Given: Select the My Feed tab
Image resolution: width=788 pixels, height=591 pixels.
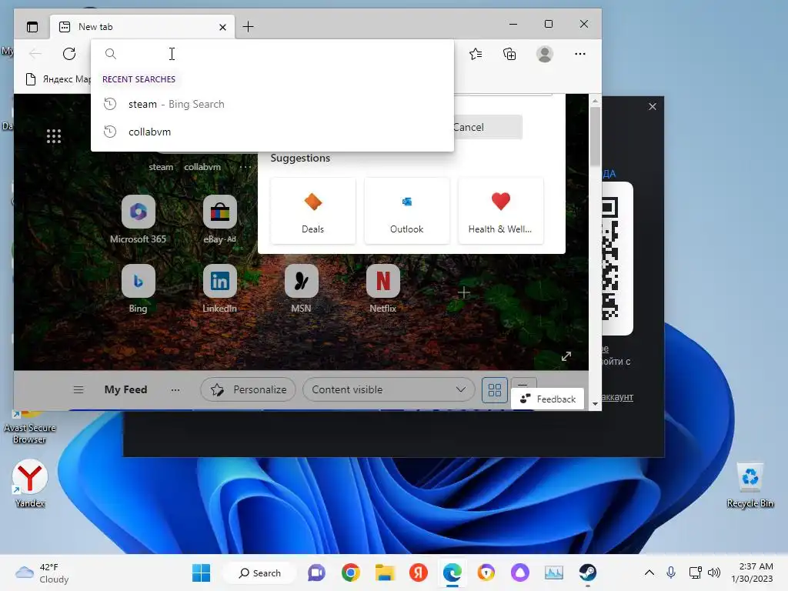Looking at the screenshot, I should coord(125,389).
